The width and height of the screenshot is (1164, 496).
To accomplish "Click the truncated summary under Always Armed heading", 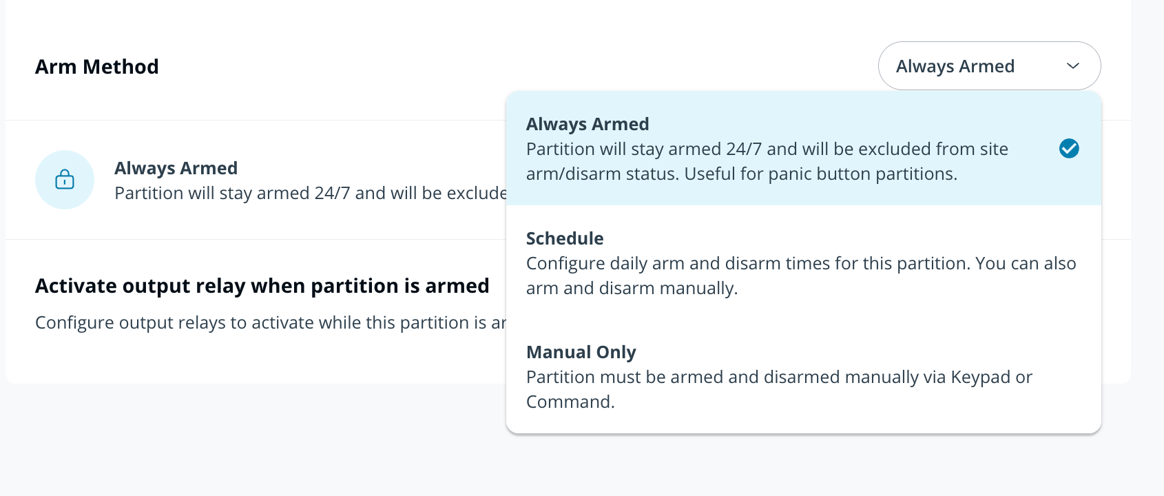I will point(310,193).
